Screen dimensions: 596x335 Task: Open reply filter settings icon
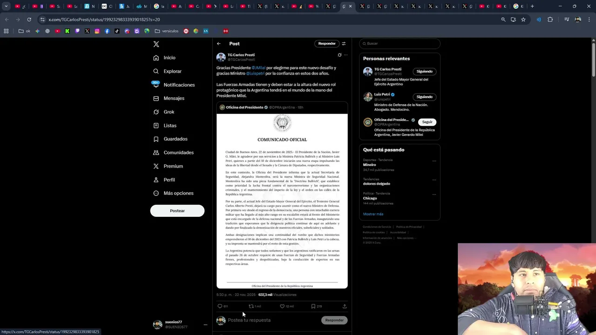(344, 44)
